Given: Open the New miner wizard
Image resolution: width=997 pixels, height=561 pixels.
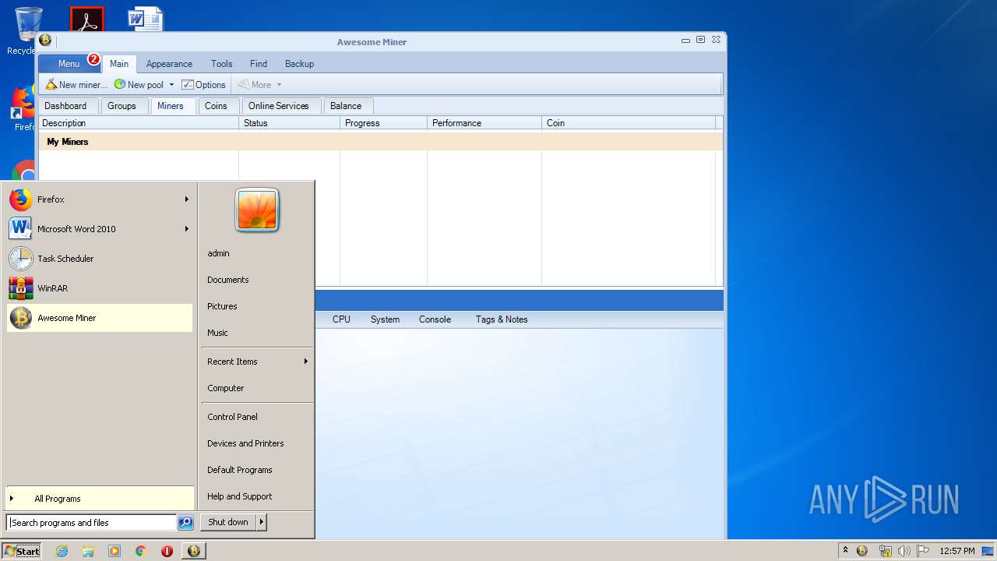Looking at the screenshot, I should (x=76, y=84).
